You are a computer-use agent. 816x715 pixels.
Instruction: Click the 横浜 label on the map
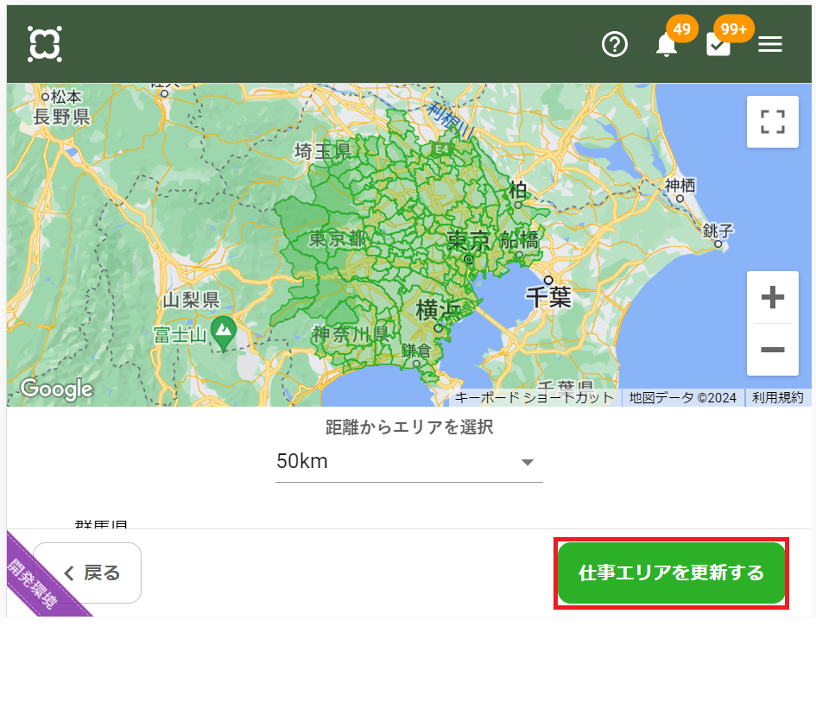(x=439, y=309)
